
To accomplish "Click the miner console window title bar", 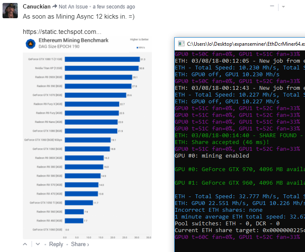I will (x=240, y=44).
